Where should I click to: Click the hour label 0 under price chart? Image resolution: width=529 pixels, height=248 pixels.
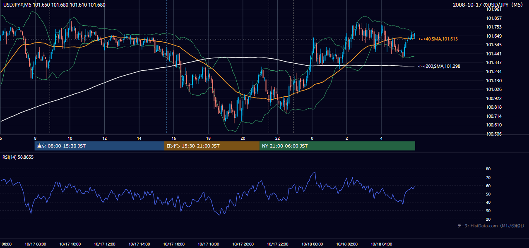[312, 138]
